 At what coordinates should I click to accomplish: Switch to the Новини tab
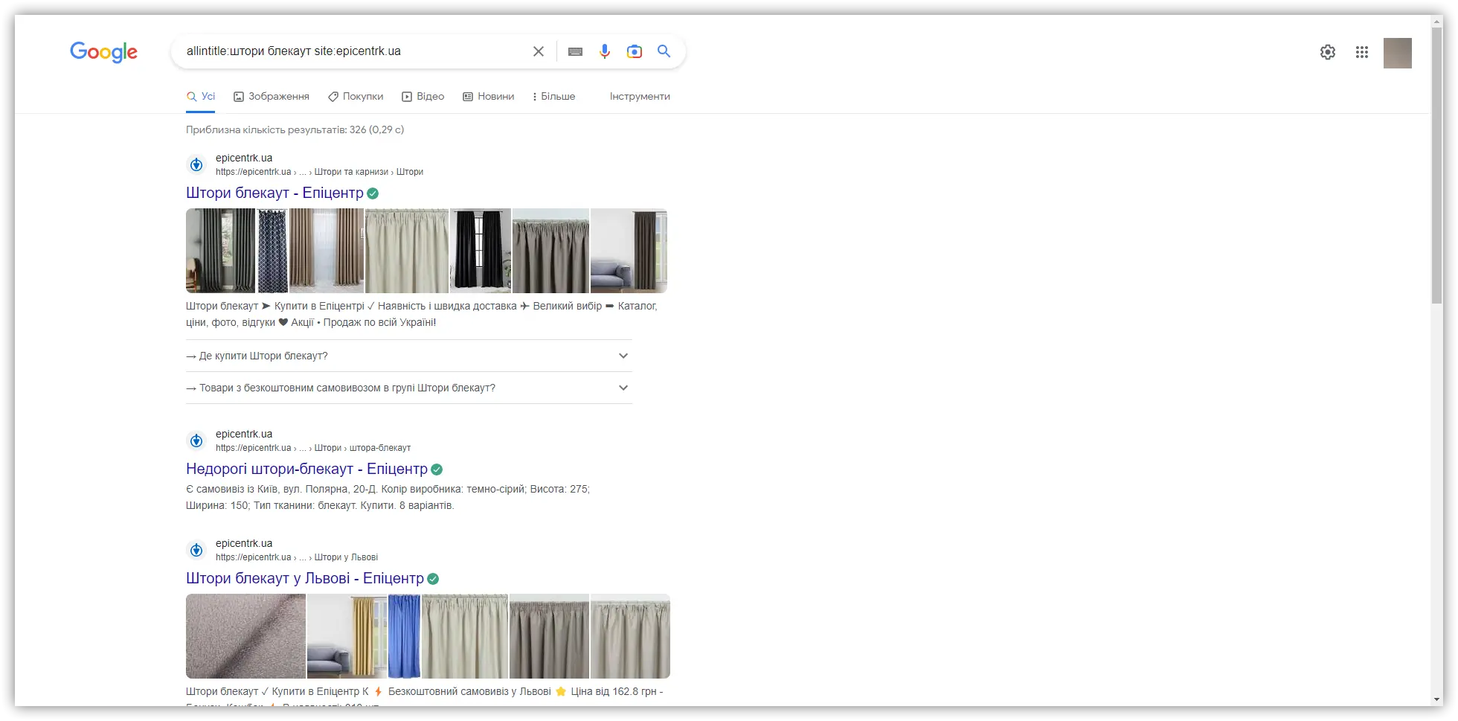click(x=489, y=97)
